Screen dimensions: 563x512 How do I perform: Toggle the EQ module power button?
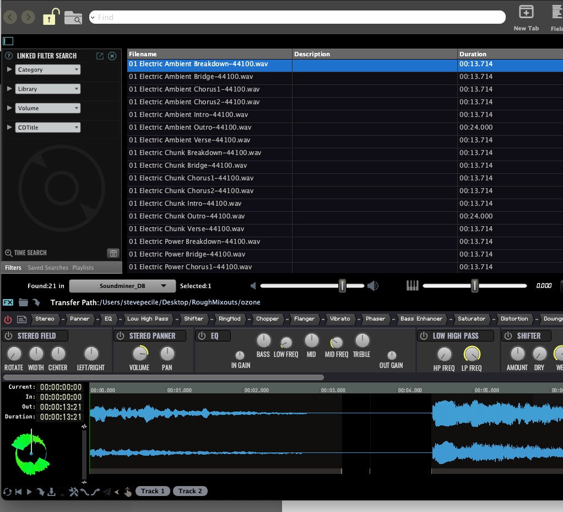pos(202,336)
